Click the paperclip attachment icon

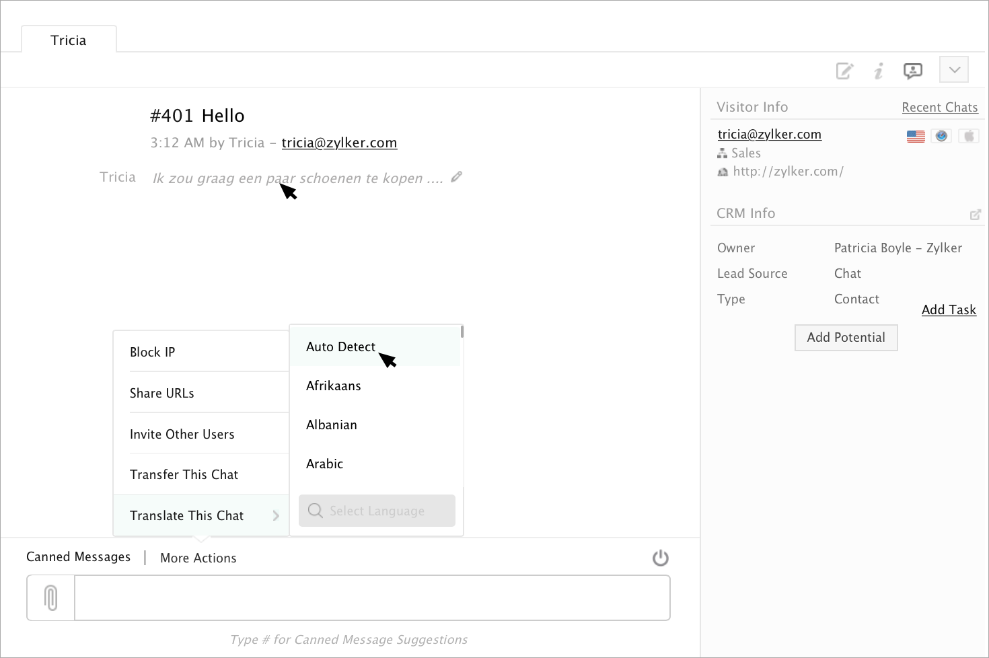51,597
